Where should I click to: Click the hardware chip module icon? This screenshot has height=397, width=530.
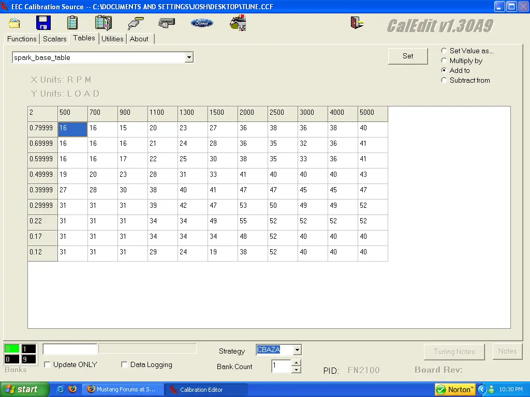167,23
